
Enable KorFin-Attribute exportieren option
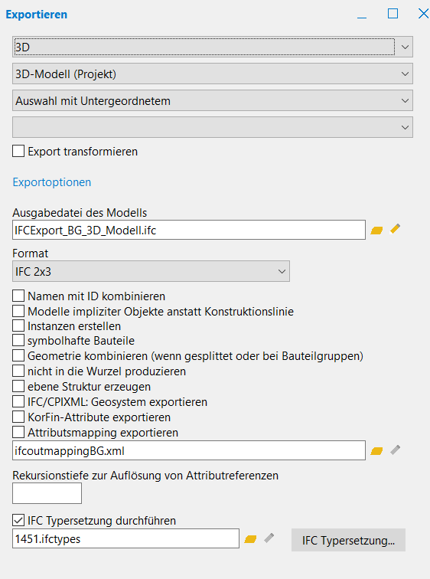(x=18, y=417)
